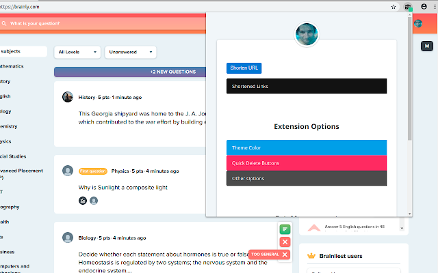Open the Physics subject link
The image size is (438, 273).
click(120, 171)
